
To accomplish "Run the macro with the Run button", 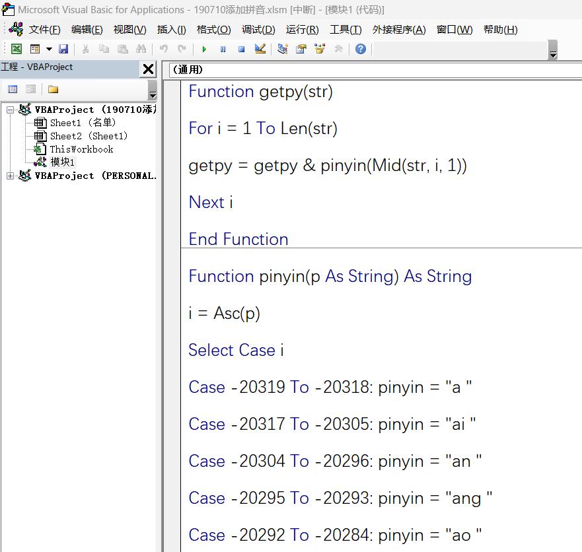I will (x=203, y=49).
